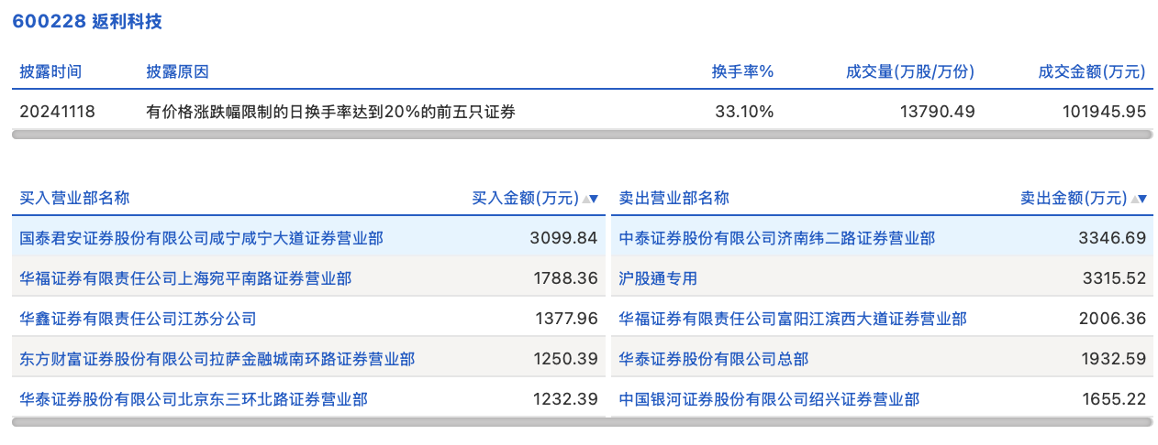The image size is (1158, 445).
Task: Click the sort arrows beside 买入金额(万元)
Action: (x=590, y=199)
